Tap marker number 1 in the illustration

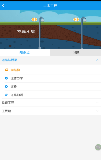click(x=34, y=19)
